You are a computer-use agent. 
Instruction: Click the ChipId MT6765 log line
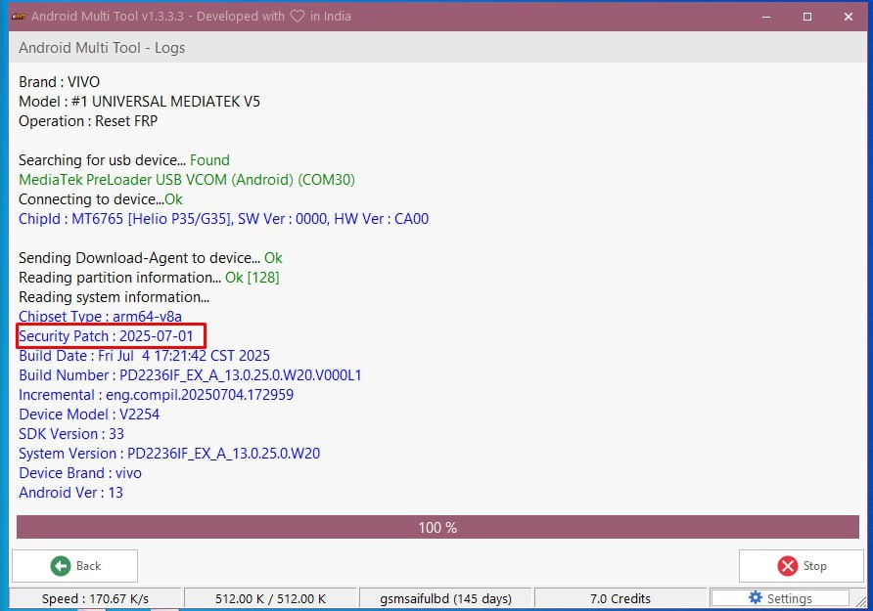[223, 219]
